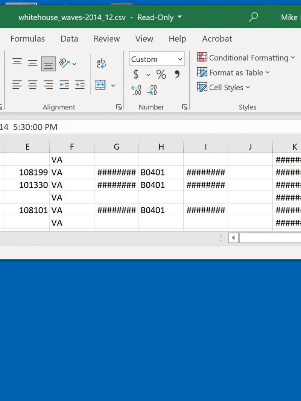The height and width of the screenshot is (401, 301).
Task: Click the Increase Indent icon
Action: (x=80, y=85)
